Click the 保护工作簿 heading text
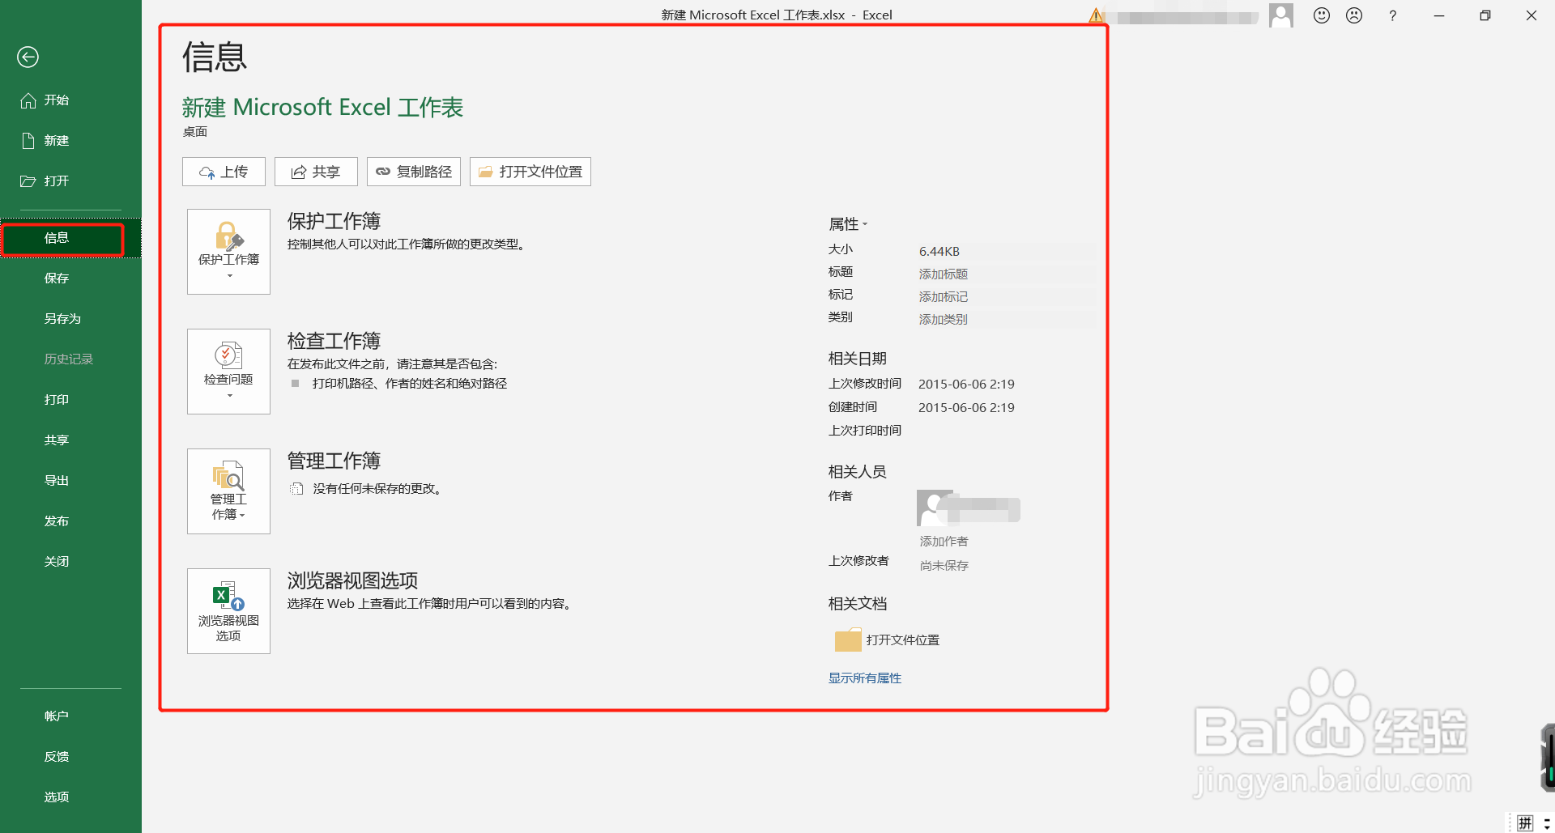The image size is (1555, 833). (x=334, y=221)
